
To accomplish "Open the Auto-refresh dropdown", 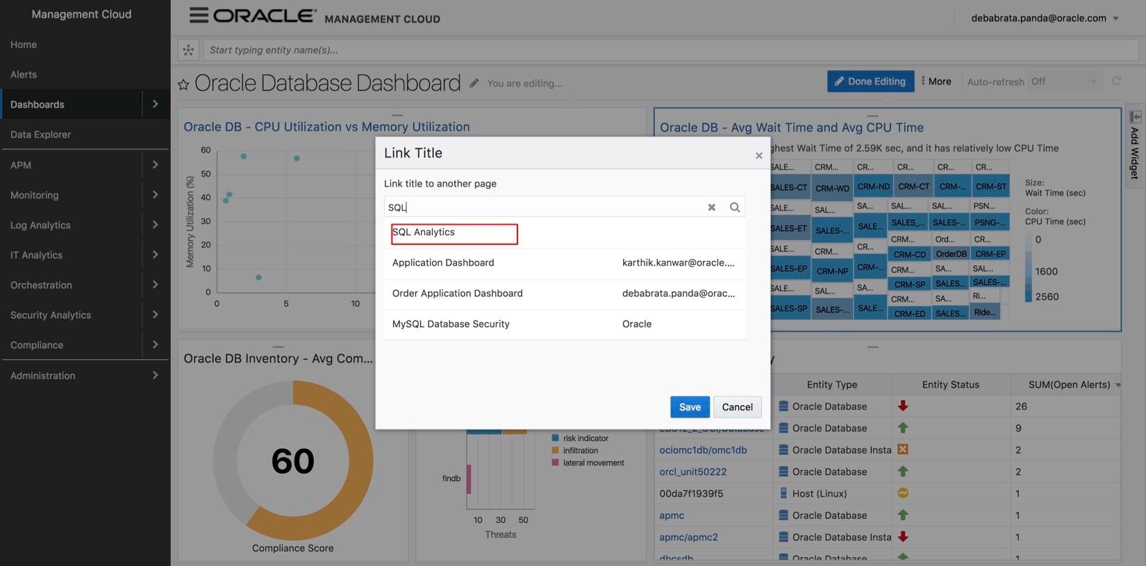I will coord(1064,82).
